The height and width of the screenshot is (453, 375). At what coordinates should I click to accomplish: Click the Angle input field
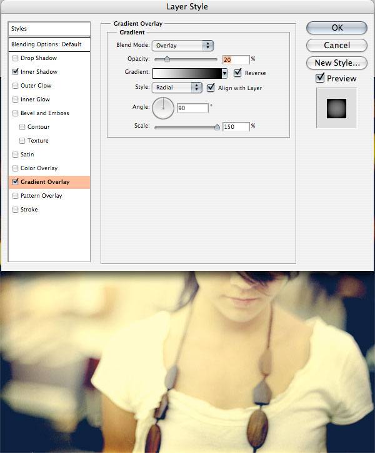click(192, 108)
